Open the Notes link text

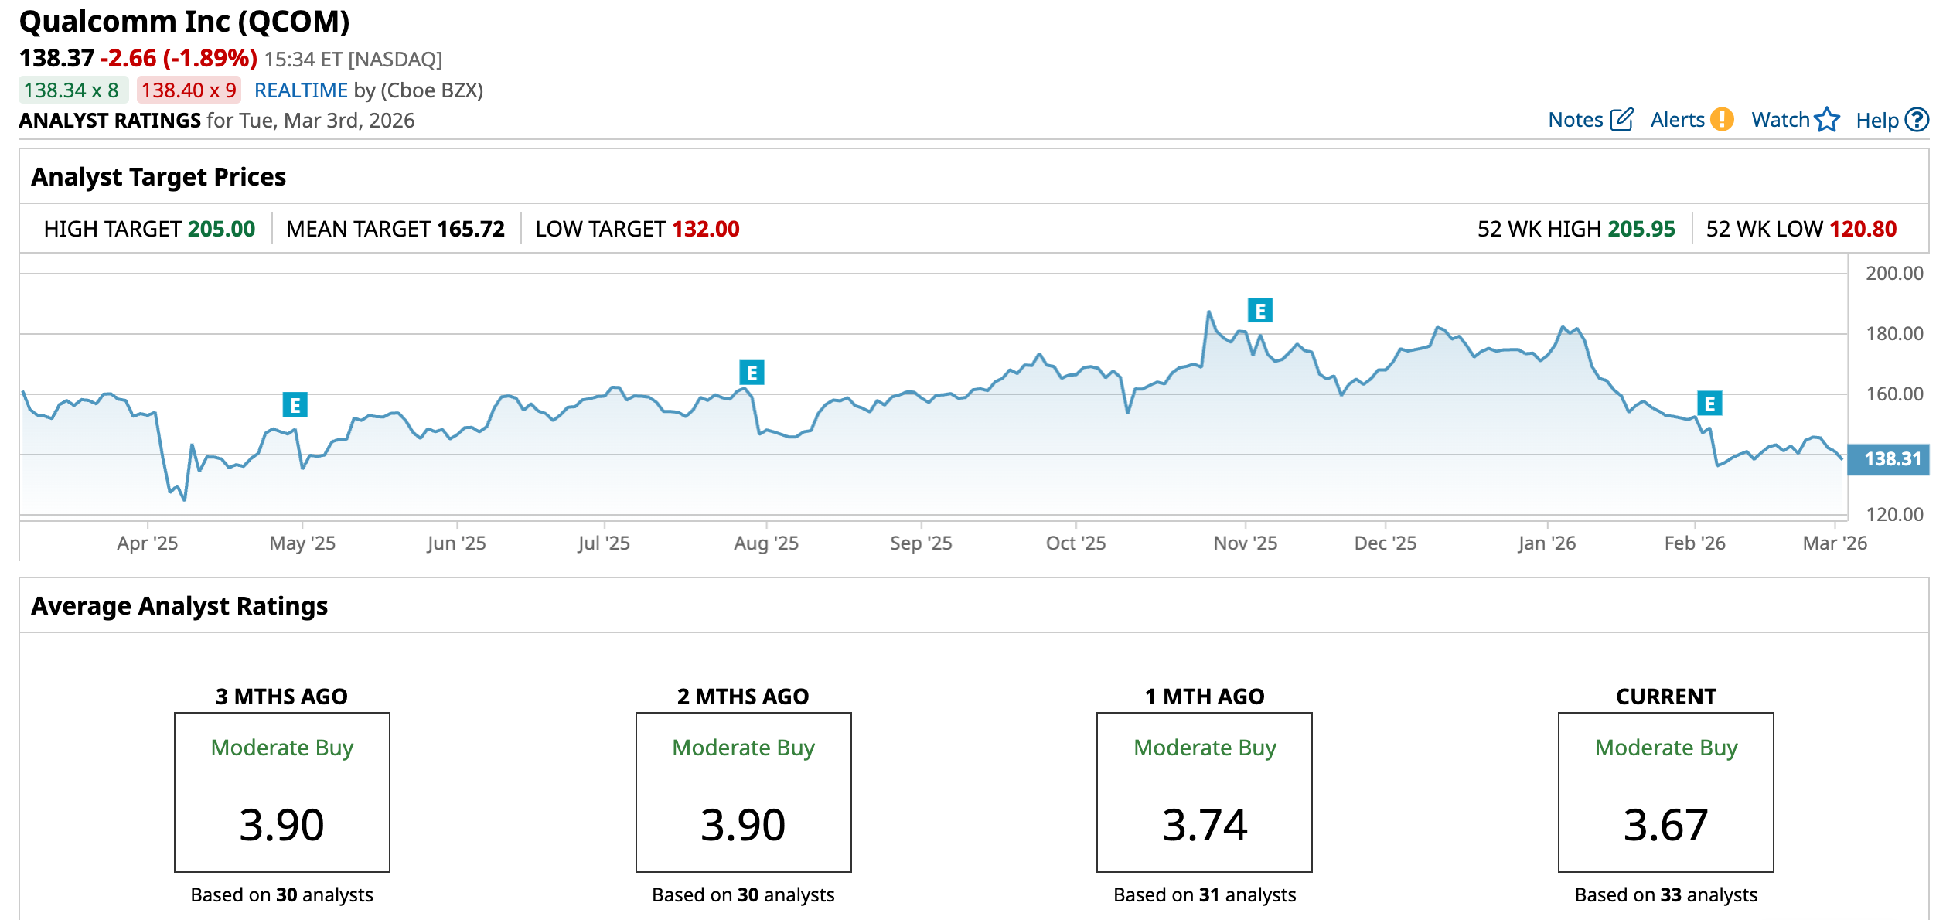[1575, 120]
